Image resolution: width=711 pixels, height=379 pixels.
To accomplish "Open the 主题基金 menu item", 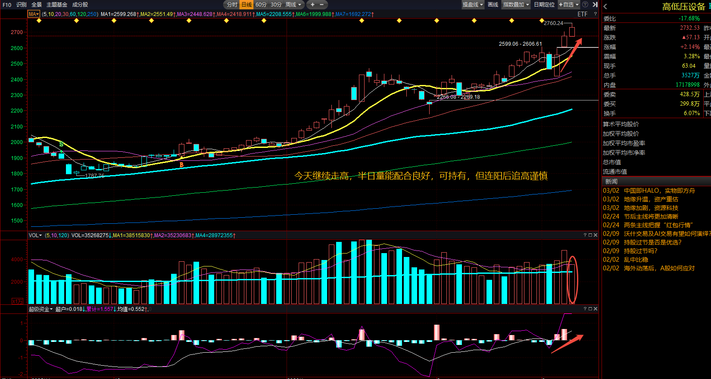I will 57,5.
